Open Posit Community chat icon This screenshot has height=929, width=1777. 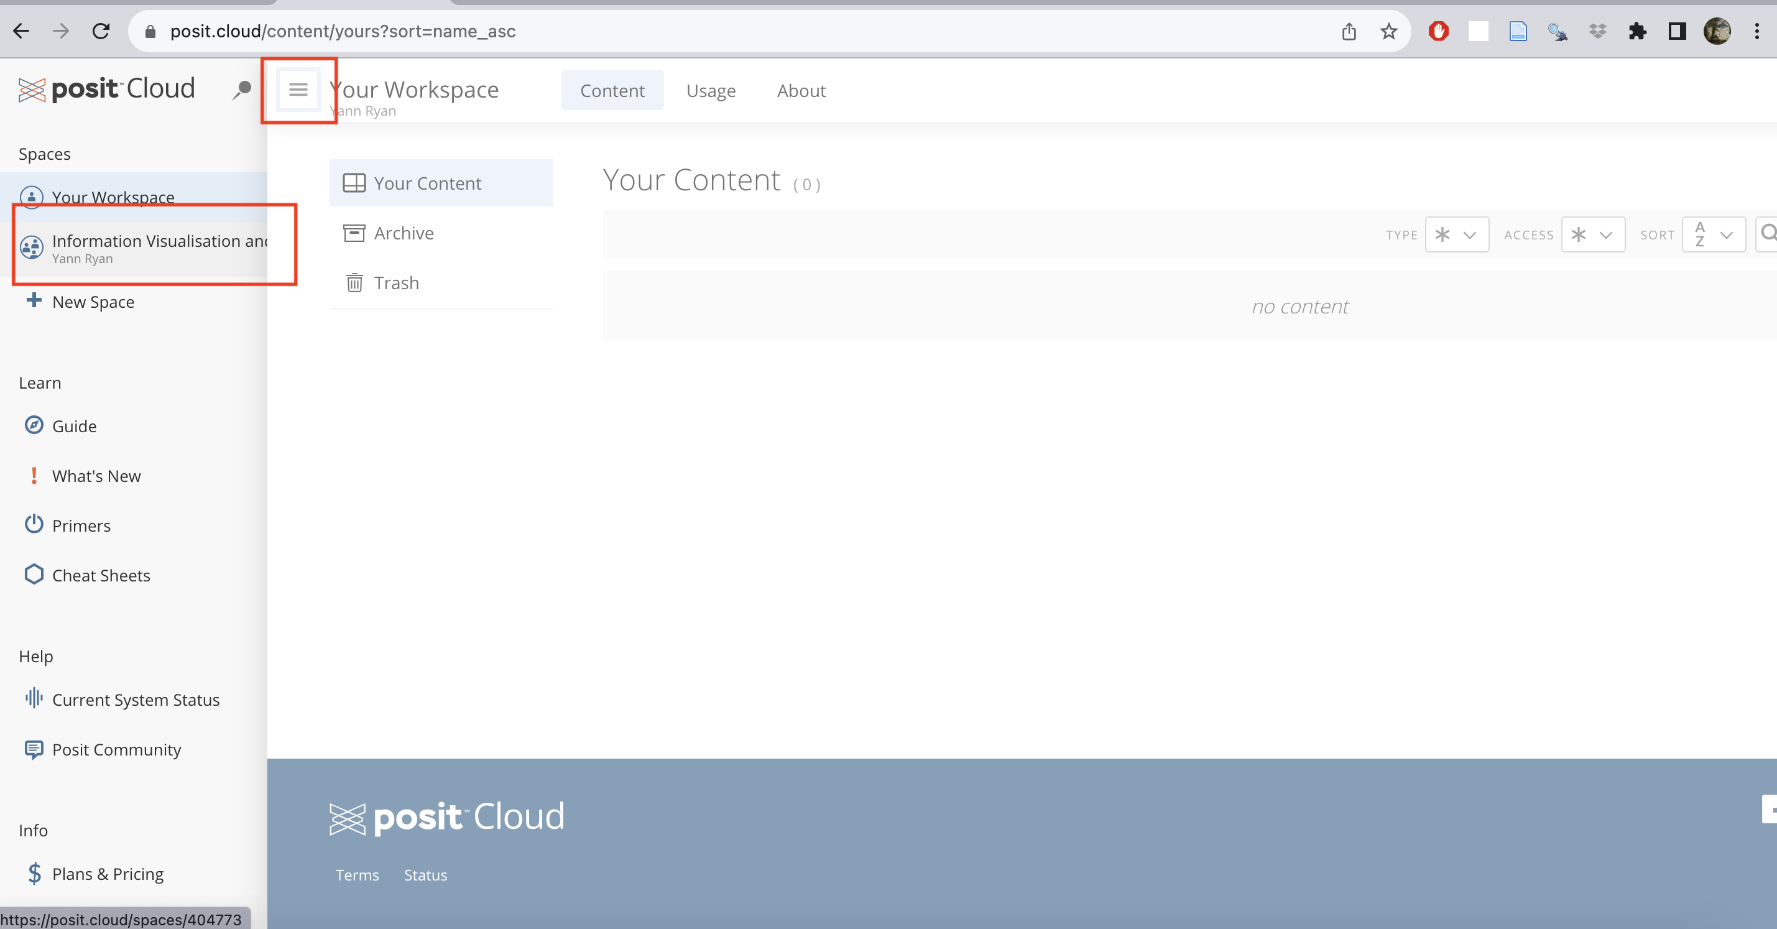click(34, 748)
